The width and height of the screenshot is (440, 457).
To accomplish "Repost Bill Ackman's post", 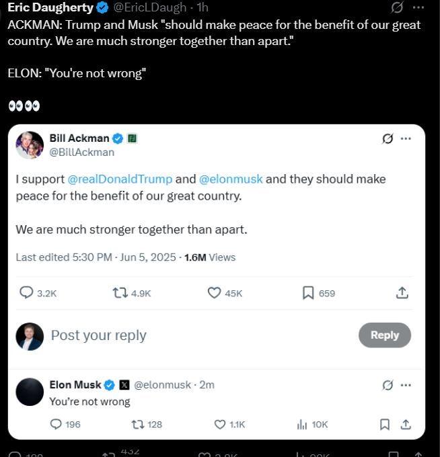I will [121, 293].
